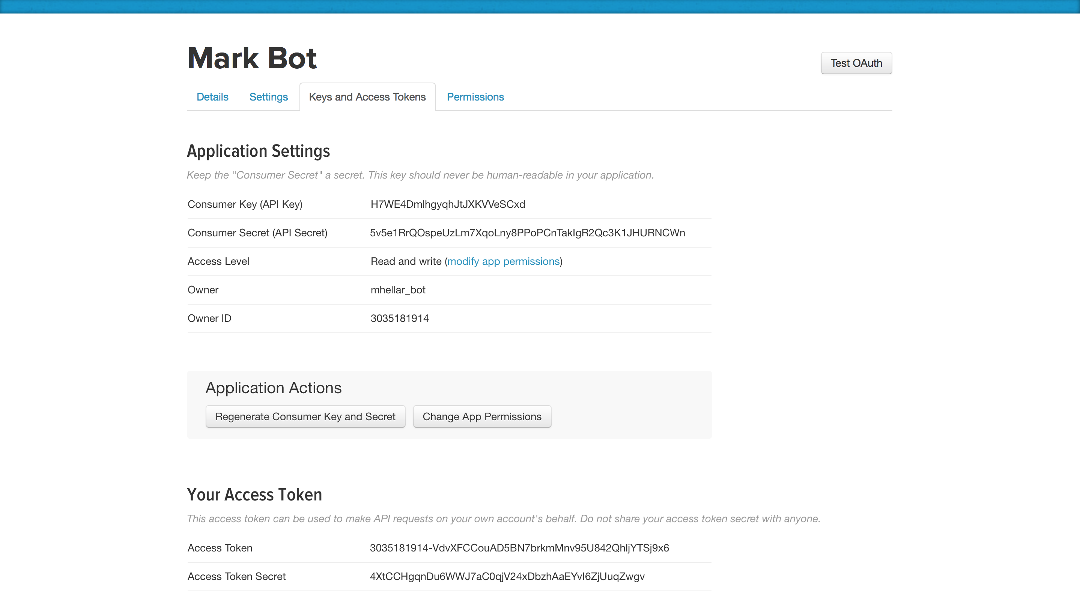This screenshot has width=1080, height=592.
Task: Click the owner name mhellar_bot
Action: (x=398, y=290)
